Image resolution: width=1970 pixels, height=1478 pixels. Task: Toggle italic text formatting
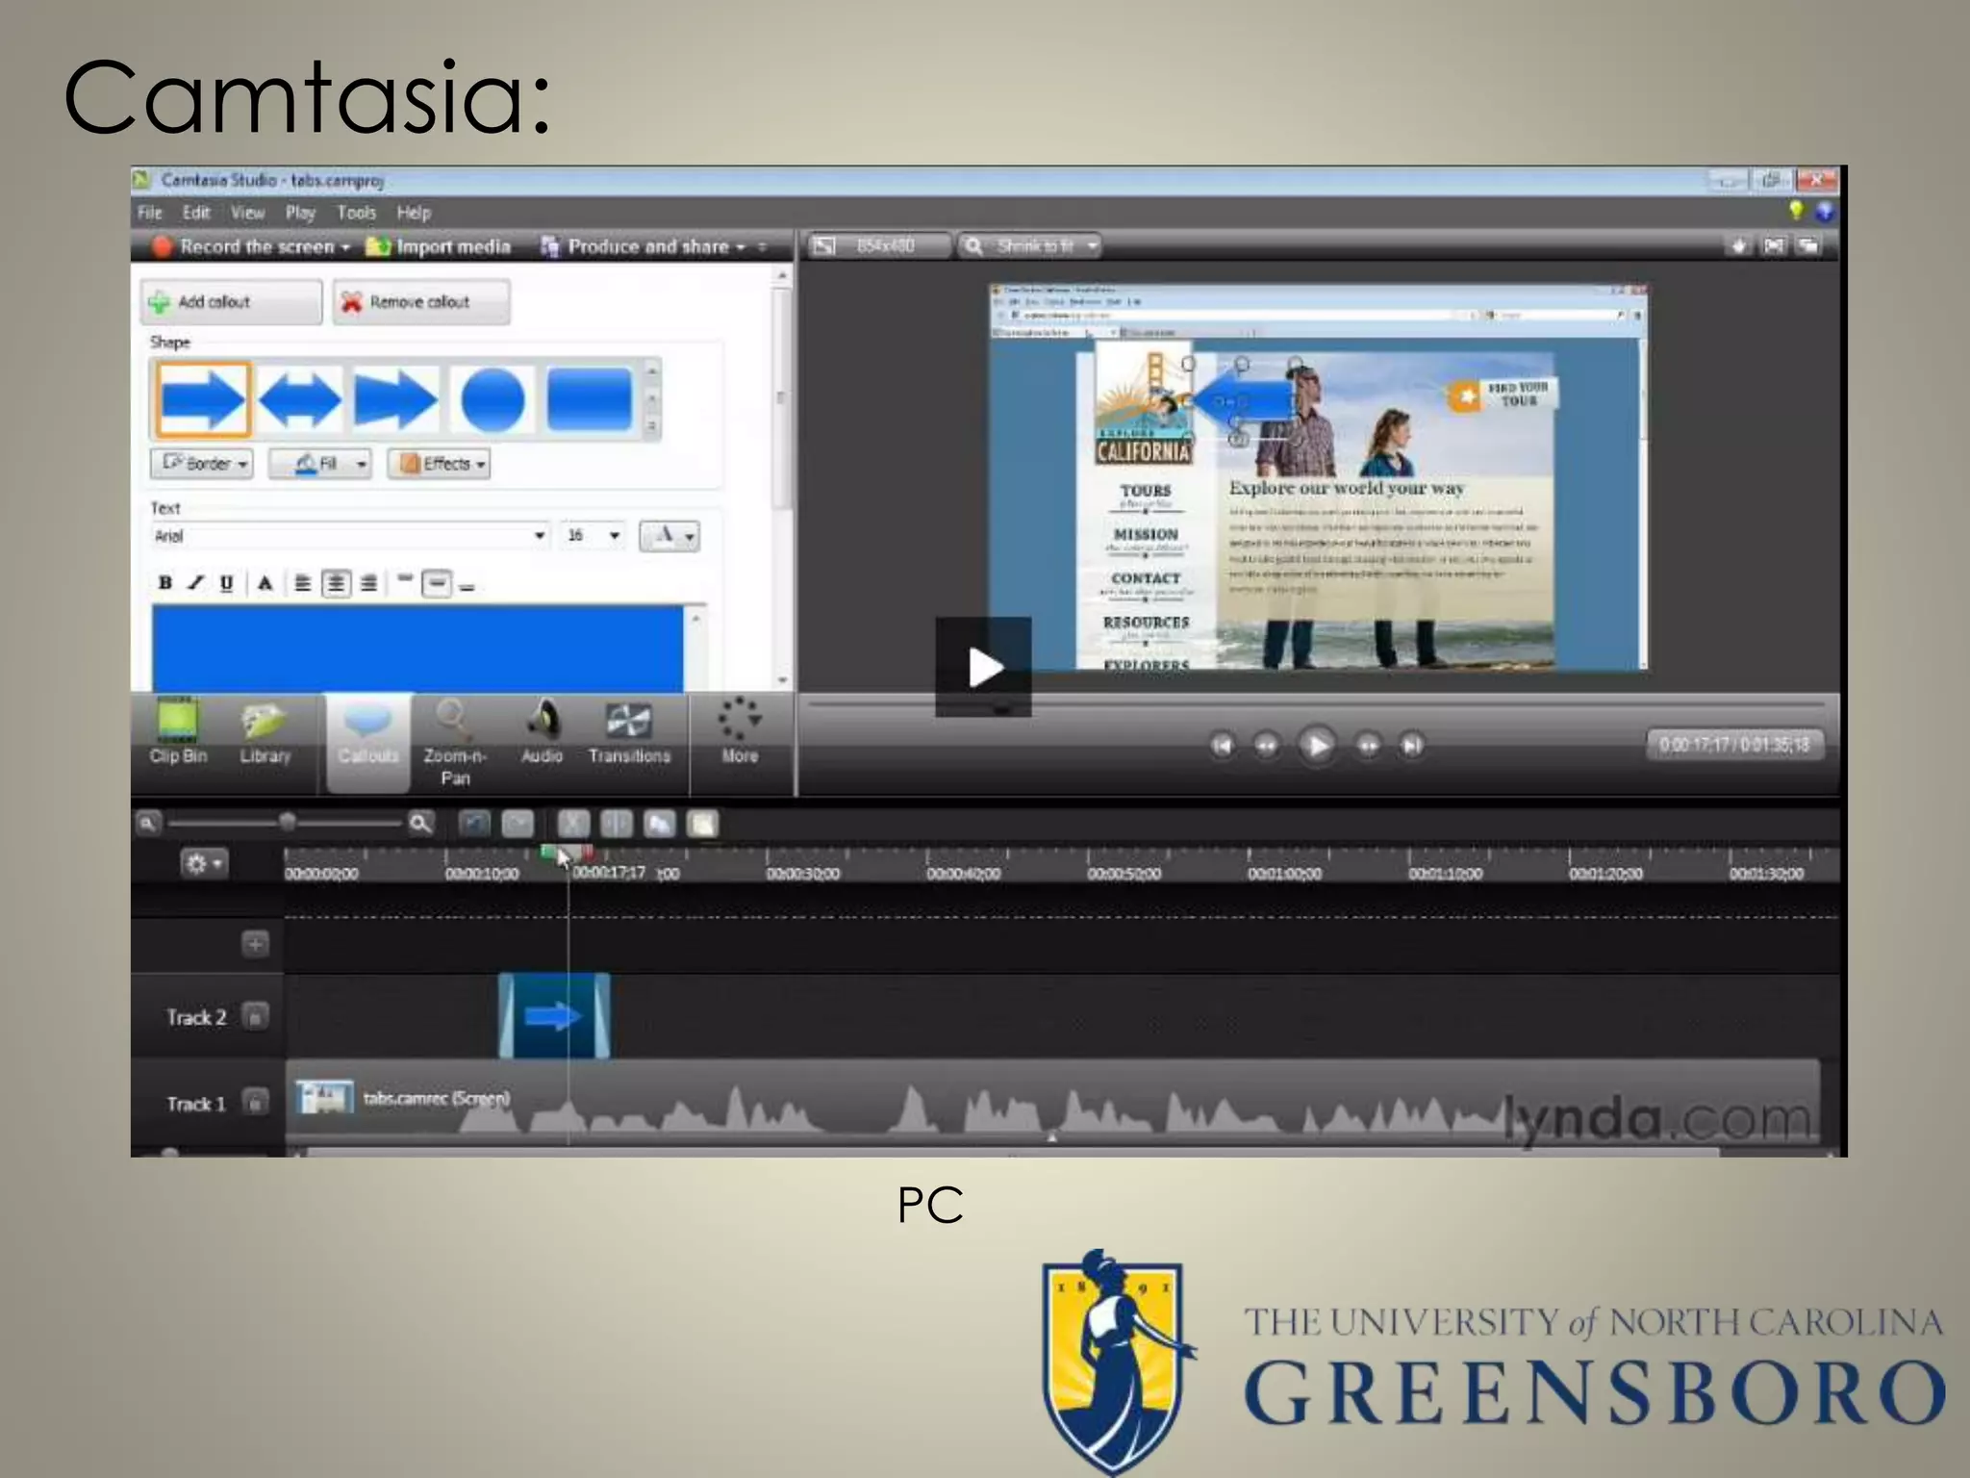point(196,583)
